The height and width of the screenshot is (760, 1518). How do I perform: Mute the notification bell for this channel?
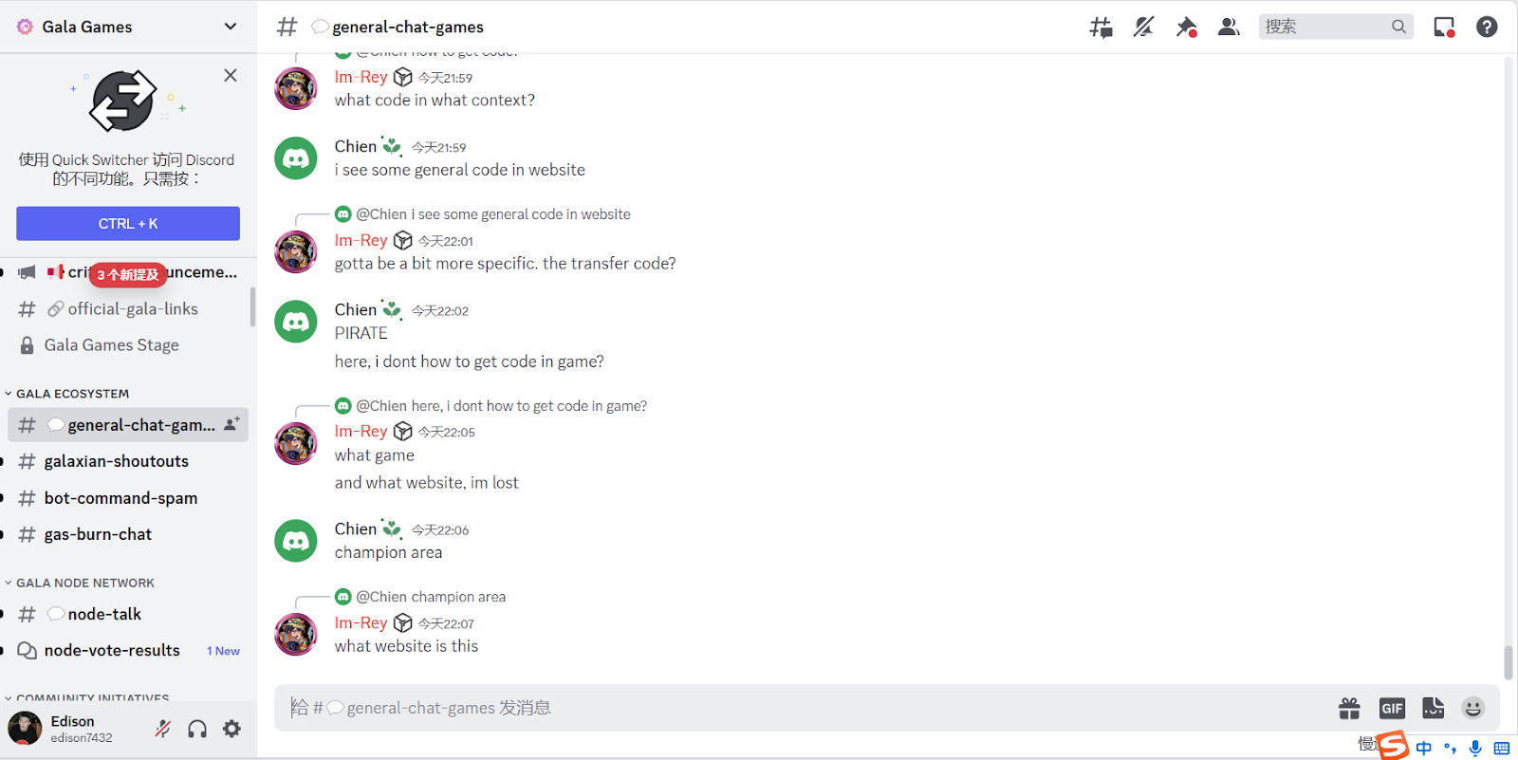[1142, 27]
